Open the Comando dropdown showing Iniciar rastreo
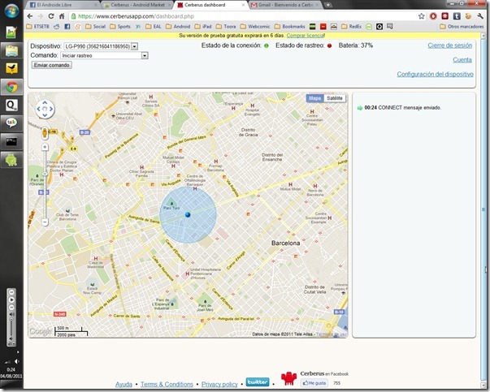The height and width of the screenshot is (392, 490). [104, 55]
